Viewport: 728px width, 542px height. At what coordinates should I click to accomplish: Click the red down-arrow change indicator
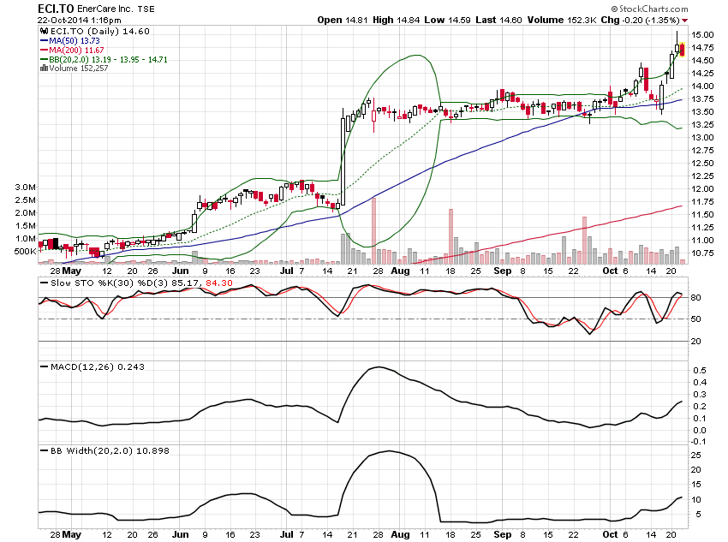point(685,21)
